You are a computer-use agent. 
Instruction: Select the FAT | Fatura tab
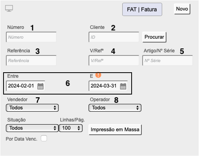point(142,9)
